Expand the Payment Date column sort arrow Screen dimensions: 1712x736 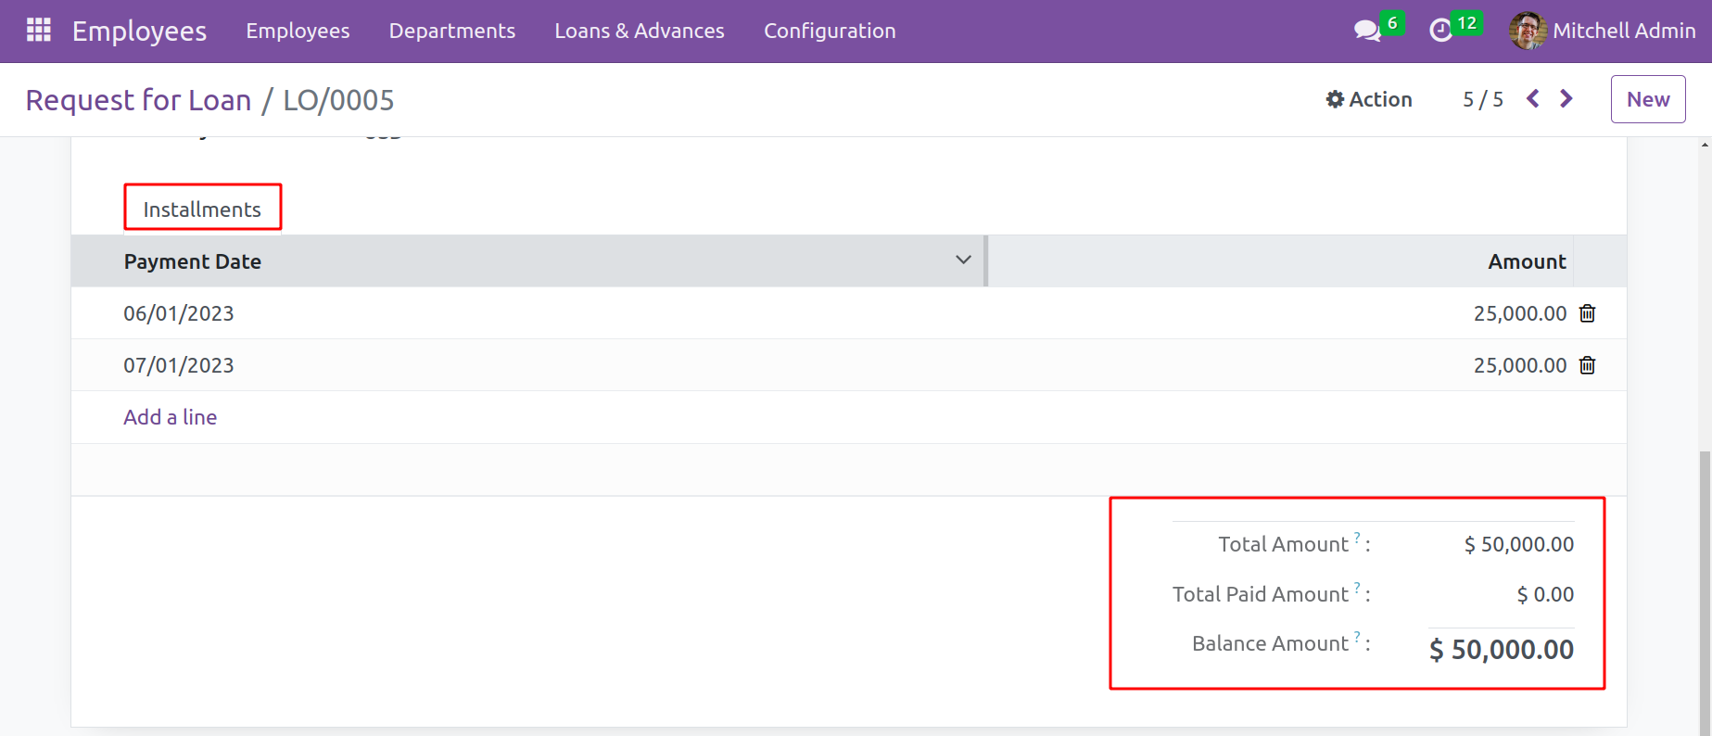click(x=963, y=260)
